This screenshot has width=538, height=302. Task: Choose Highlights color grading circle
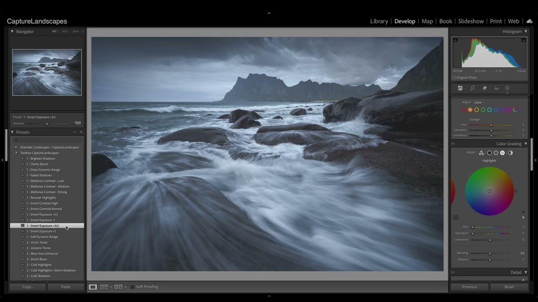pos(502,153)
